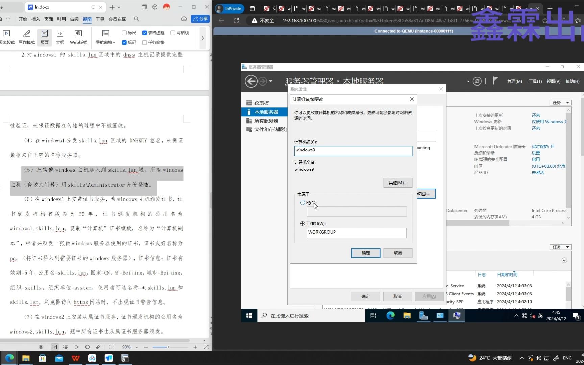Open Task View in VM taskbar
The image size is (584, 365).
pyautogui.click(x=373, y=315)
